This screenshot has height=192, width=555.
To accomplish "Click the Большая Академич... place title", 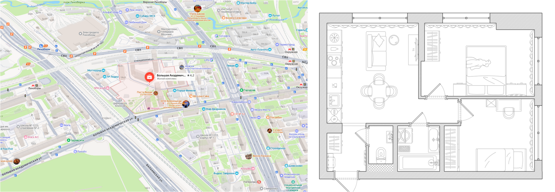I will (x=171, y=75).
